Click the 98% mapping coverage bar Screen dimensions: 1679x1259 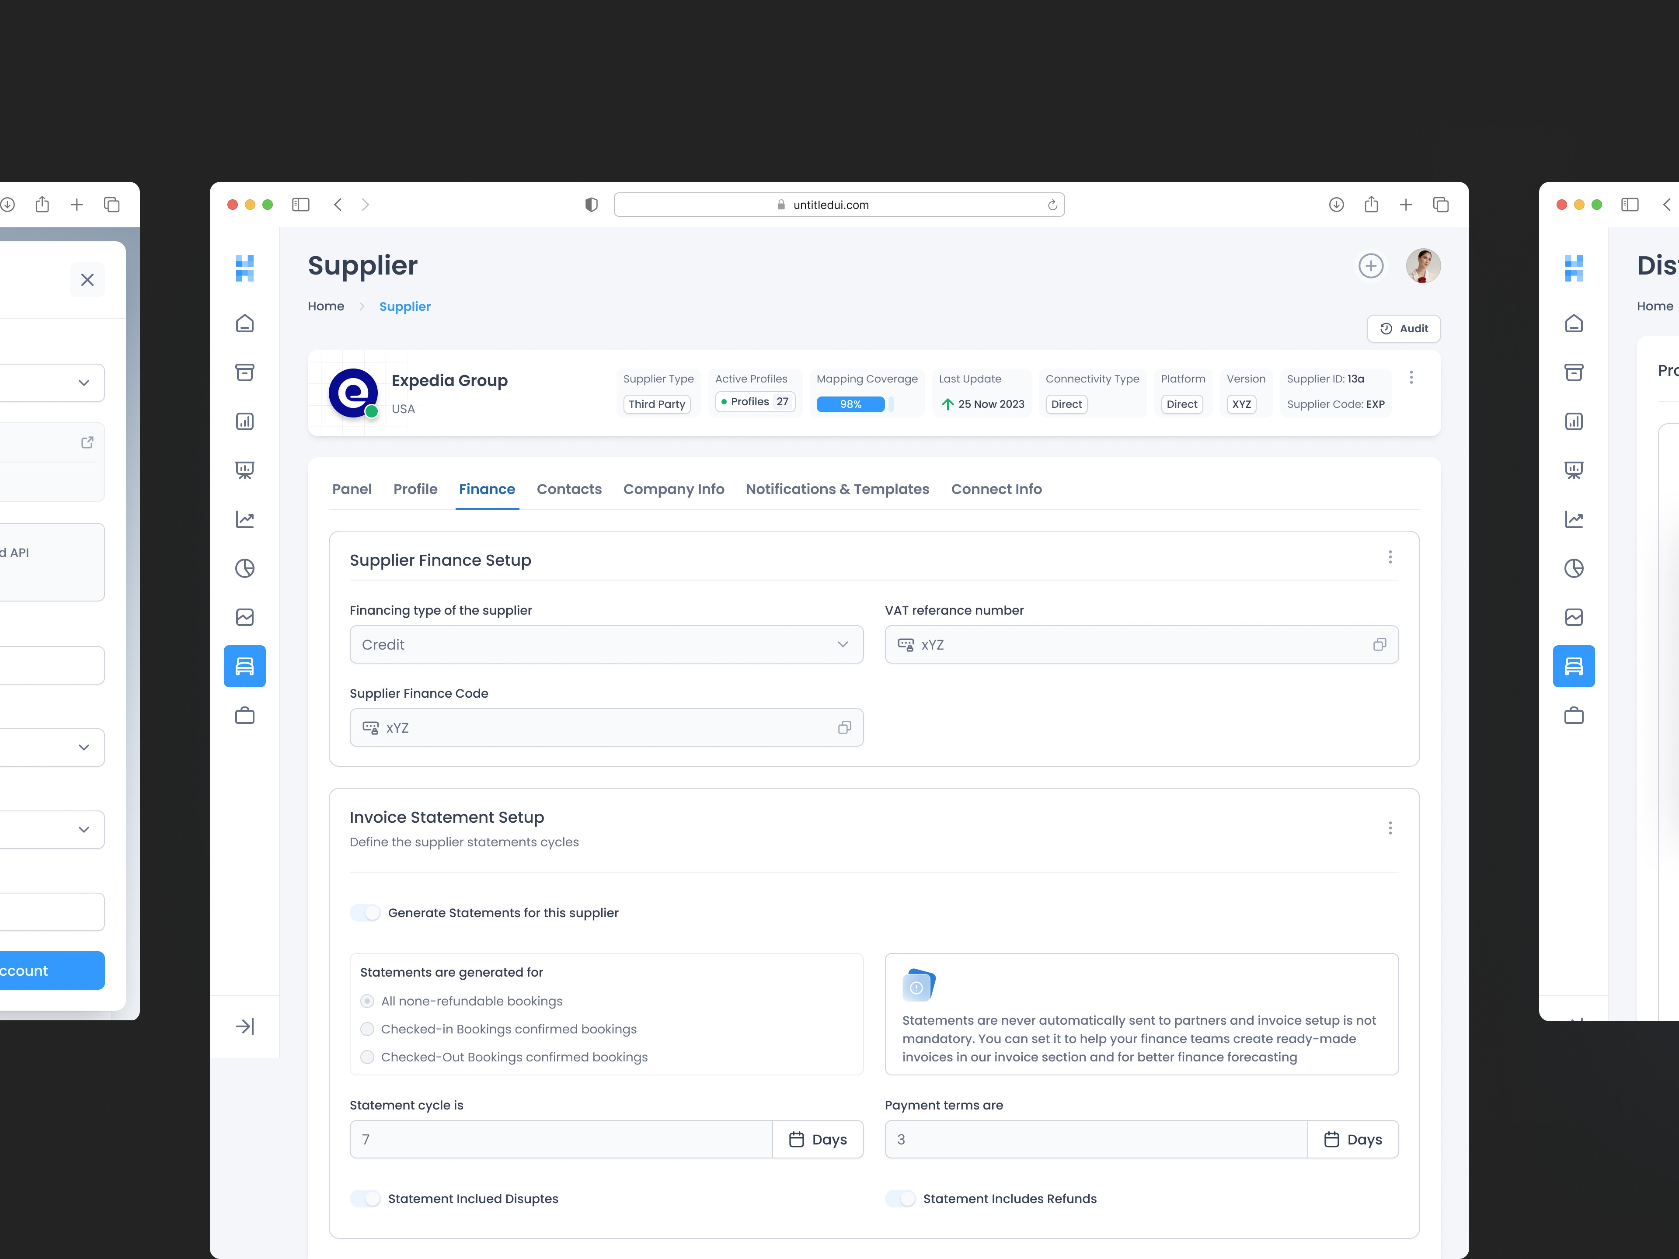850,404
